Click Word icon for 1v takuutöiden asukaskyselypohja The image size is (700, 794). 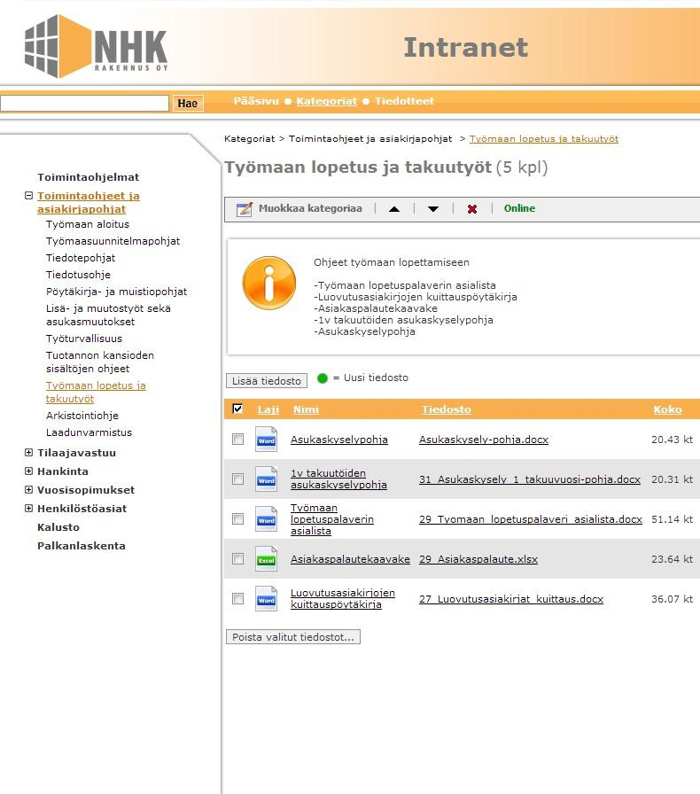pos(266,479)
